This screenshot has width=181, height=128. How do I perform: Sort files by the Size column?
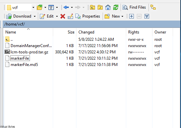[71, 32]
